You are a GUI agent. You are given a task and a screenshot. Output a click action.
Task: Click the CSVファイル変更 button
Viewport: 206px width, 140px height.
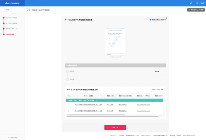coord(158,90)
